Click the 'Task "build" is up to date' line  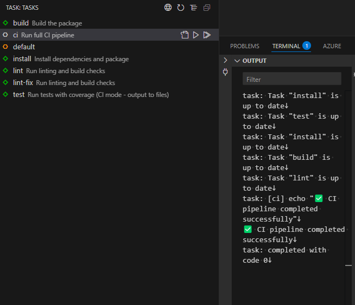point(287,163)
